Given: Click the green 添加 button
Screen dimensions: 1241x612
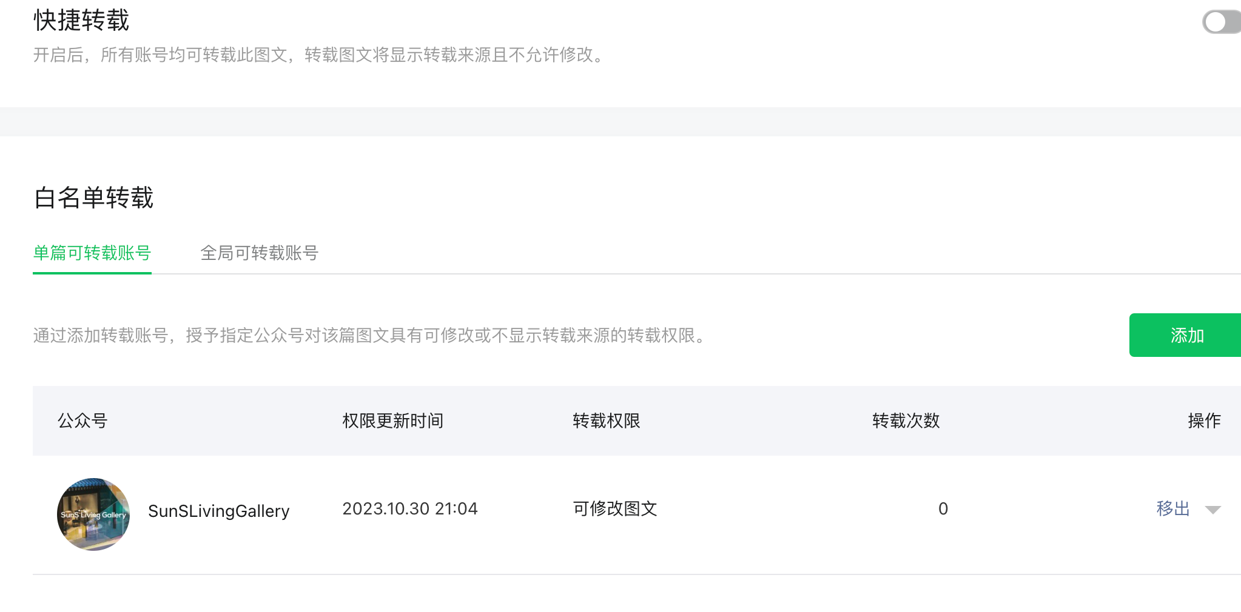Looking at the screenshot, I should [x=1185, y=335].
